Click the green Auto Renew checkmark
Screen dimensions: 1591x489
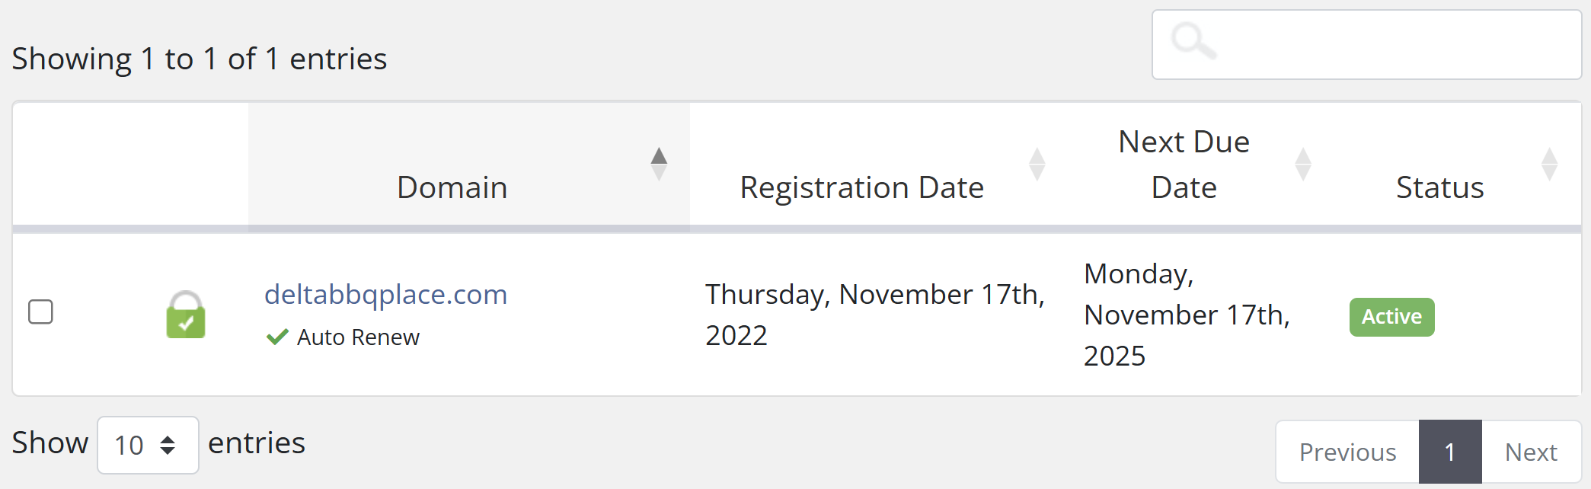277,337
